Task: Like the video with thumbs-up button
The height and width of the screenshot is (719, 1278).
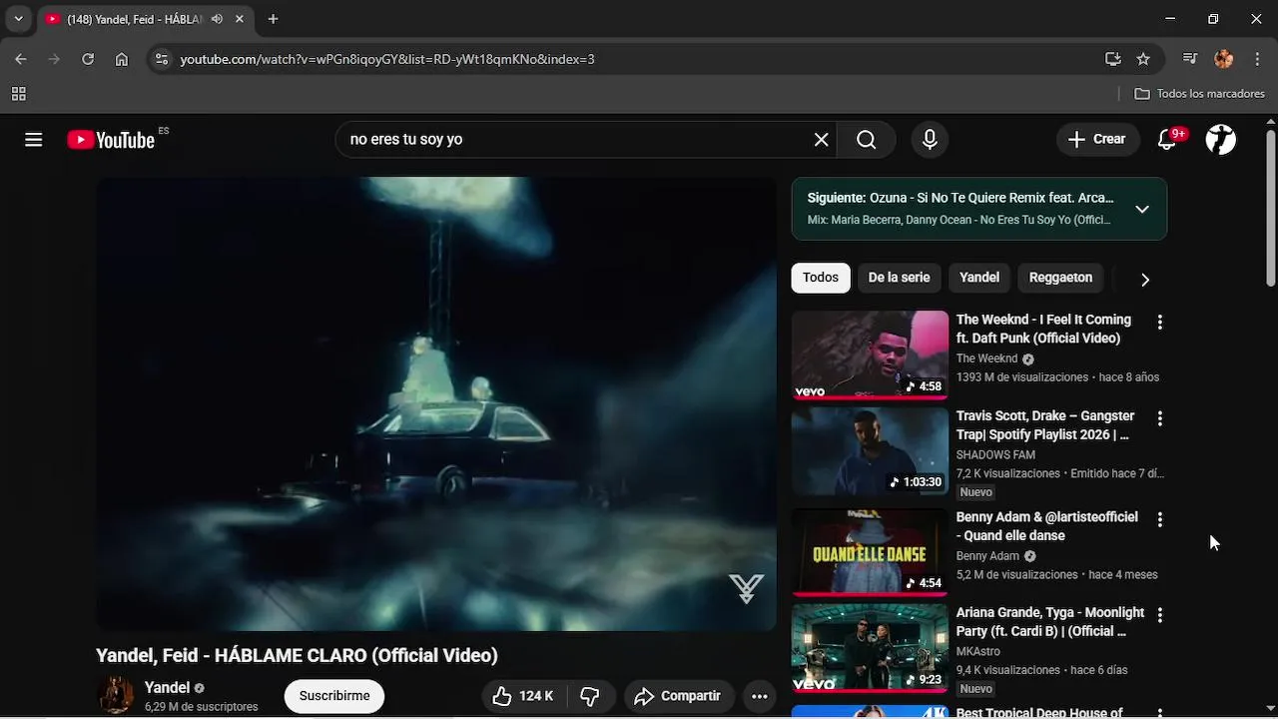Action: pyautogui.click(x=522, y=696)
